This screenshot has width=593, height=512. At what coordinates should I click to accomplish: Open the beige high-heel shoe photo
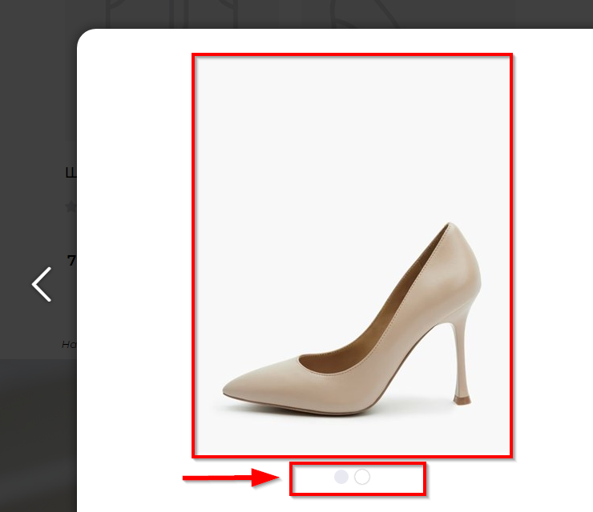[352, 256]
